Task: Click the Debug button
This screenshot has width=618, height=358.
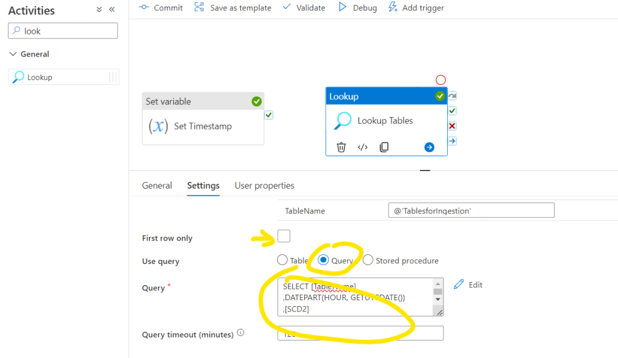Action: tap(357, 8)
